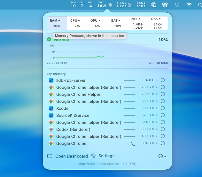Click the 22.2 GB used label
Image resolution: width=202 pixels, height=177 pixels.
point(57,63)
